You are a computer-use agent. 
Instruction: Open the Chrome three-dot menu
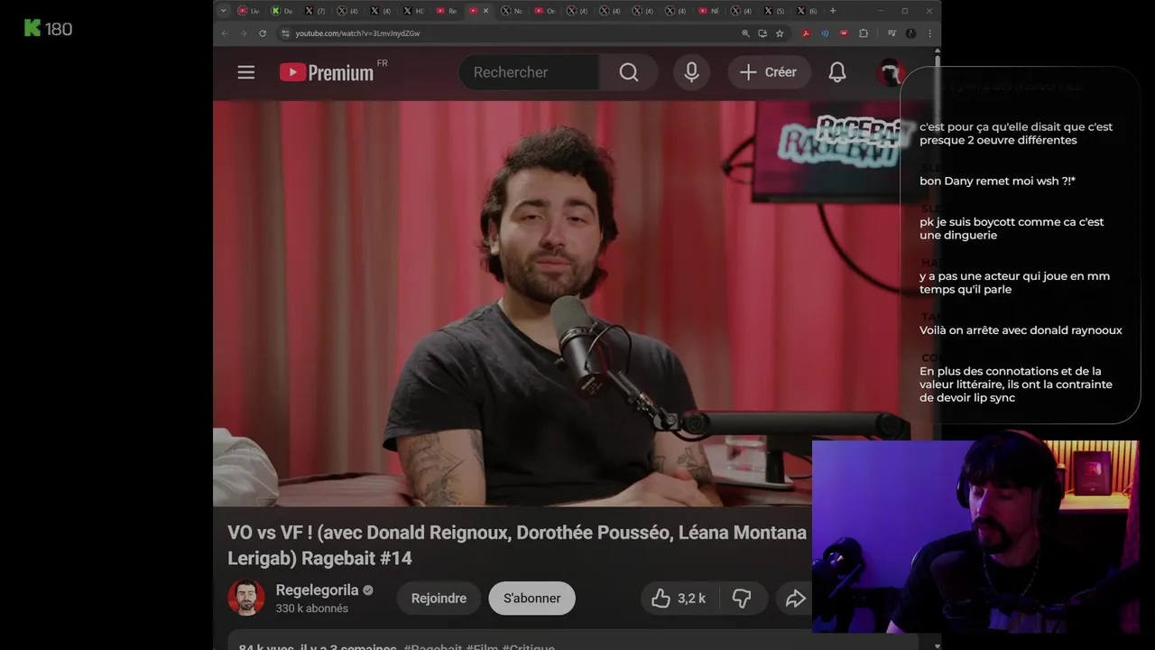[x=929, y=33]
